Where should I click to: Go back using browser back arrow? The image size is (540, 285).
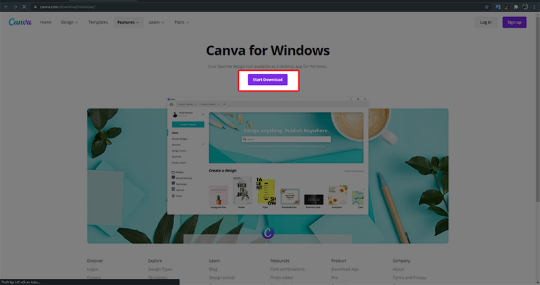[x=5, y=6]
